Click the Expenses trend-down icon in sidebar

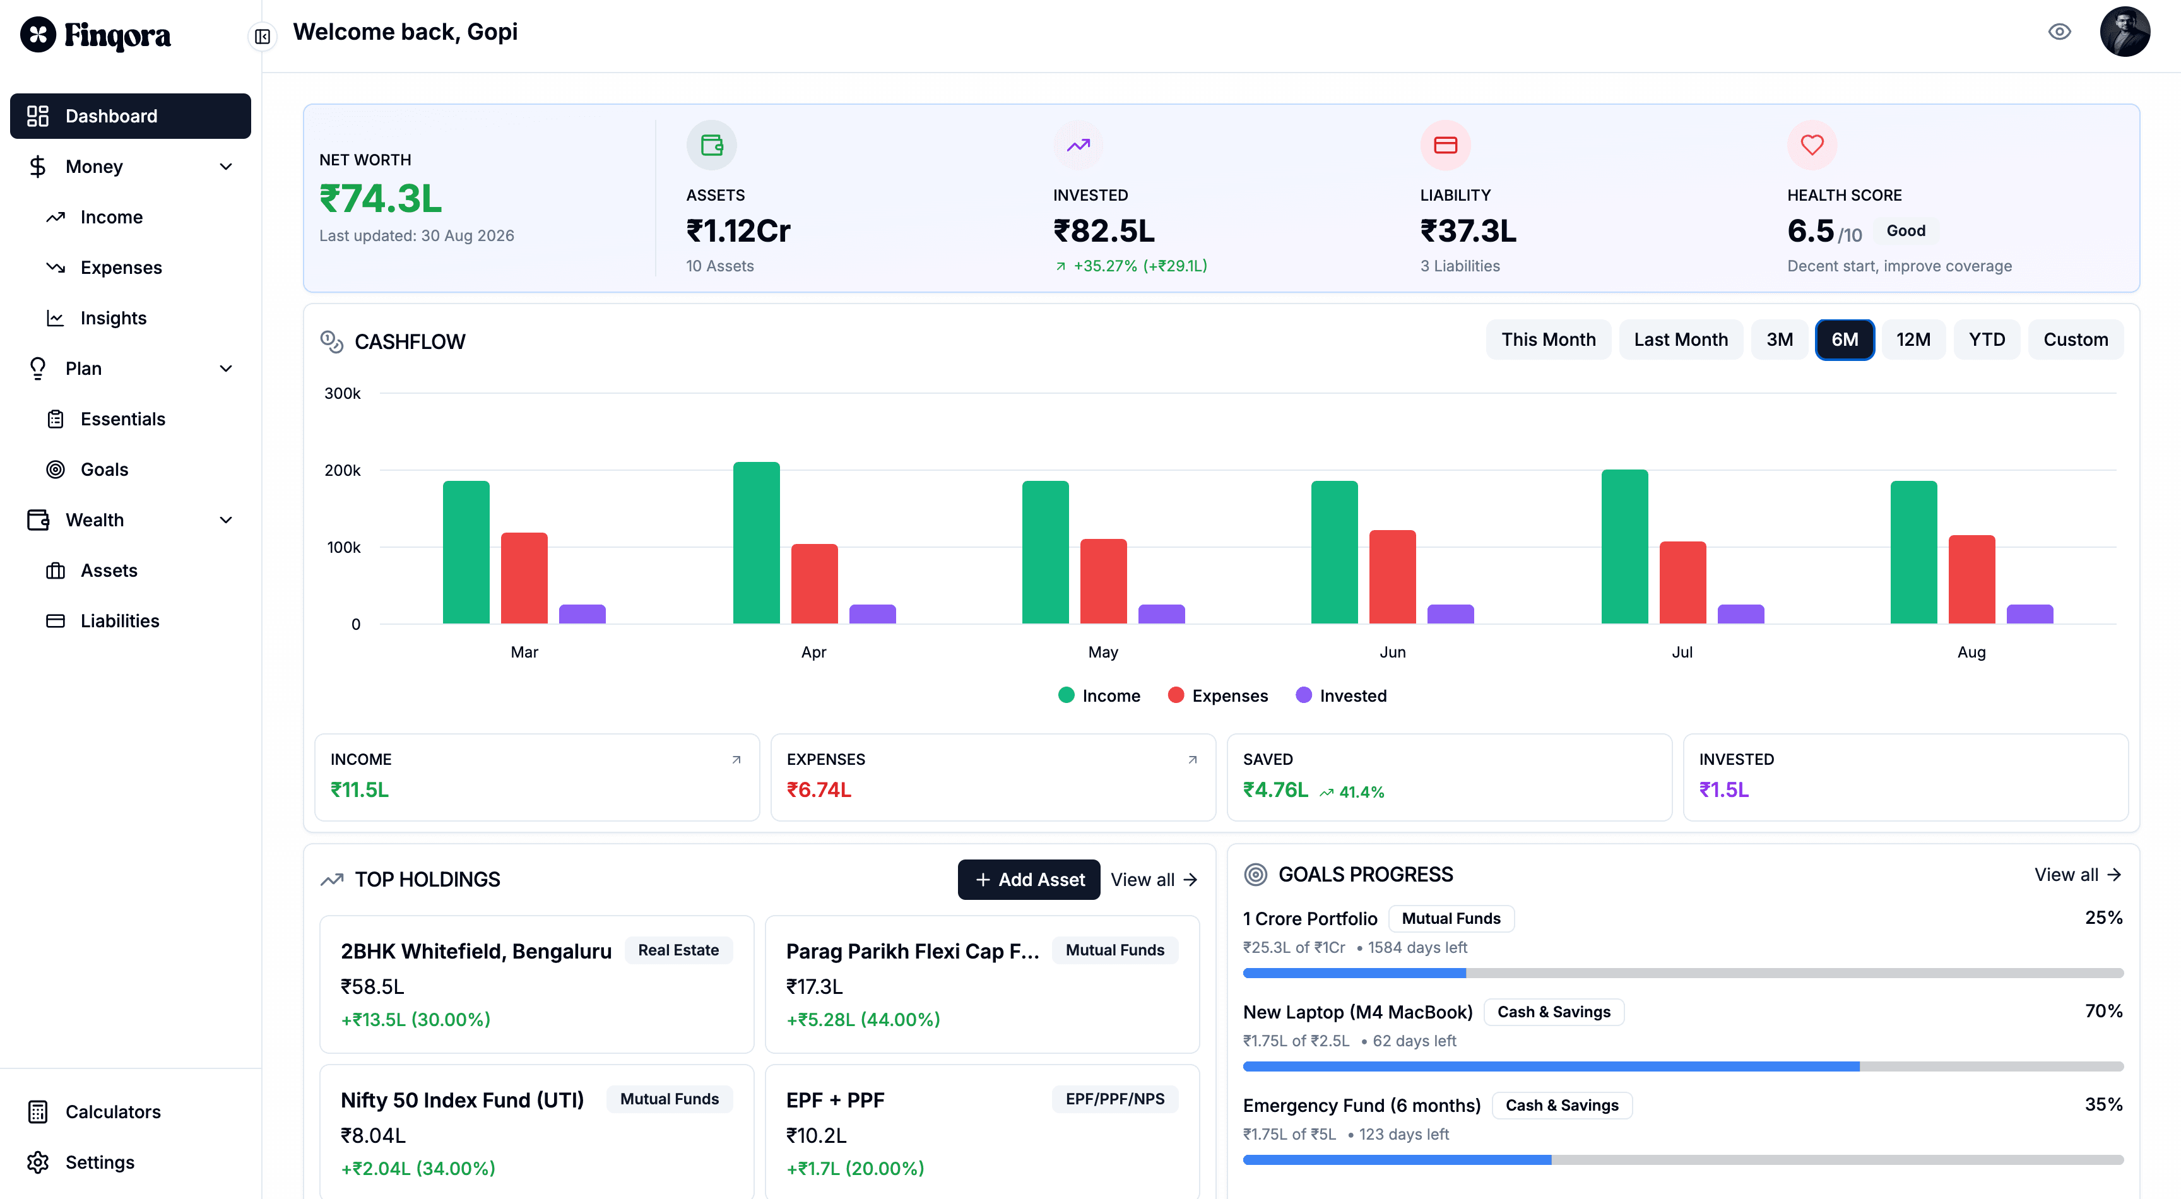[x=56, y=268]
